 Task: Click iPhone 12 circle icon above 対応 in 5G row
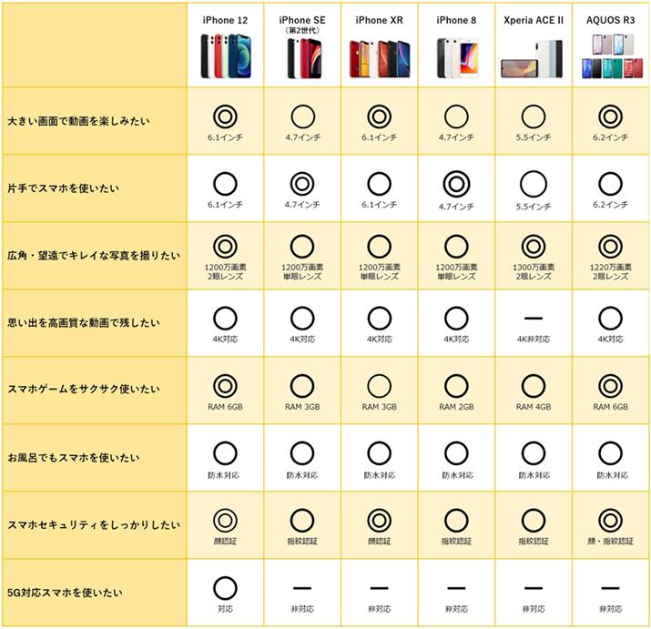[225, 587]
